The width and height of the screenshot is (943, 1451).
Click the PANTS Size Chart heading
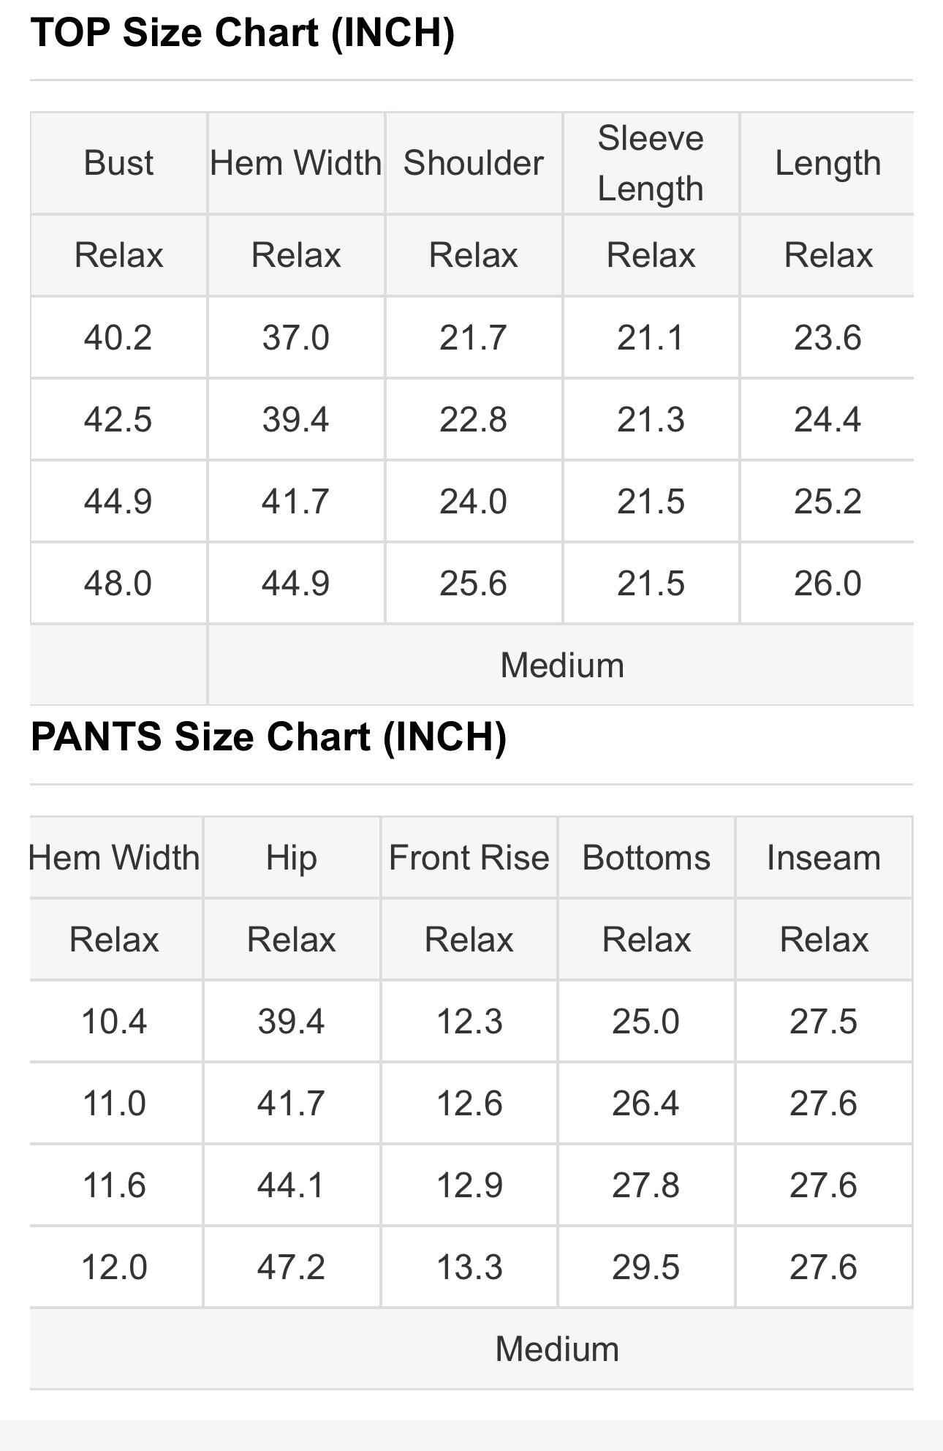(268, 736)
